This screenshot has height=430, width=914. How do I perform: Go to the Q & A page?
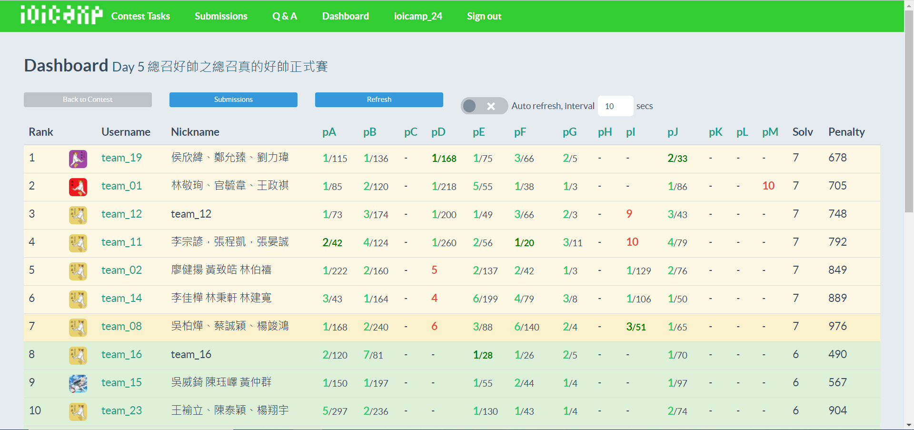point(285,16)
